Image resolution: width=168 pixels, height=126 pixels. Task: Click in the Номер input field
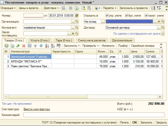[33, 16]
